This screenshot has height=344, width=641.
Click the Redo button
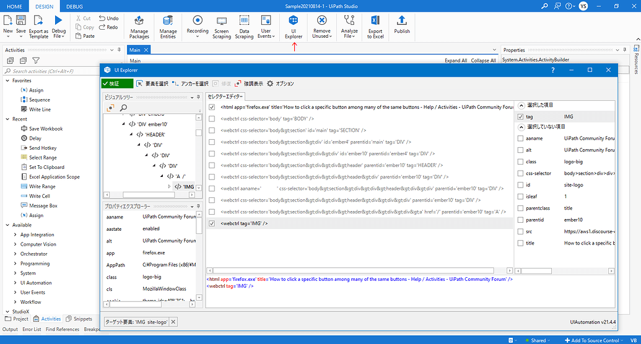[x=109, y=27]
